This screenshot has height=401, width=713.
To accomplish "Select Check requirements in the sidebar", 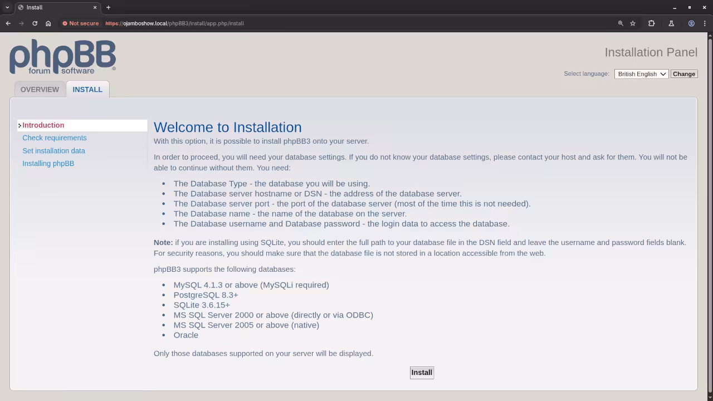I will (x=55, y=138).
